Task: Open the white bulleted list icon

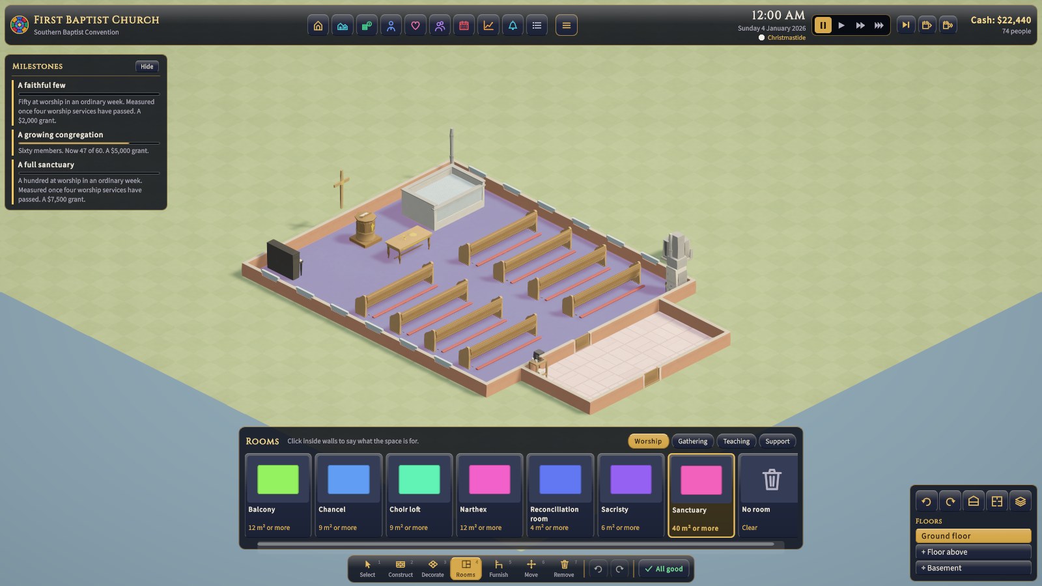Action: (537, 25)
